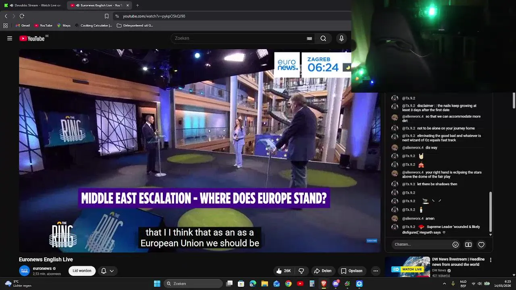
Task: Save the video with Opslaan
Action: (x=352, y=271)
